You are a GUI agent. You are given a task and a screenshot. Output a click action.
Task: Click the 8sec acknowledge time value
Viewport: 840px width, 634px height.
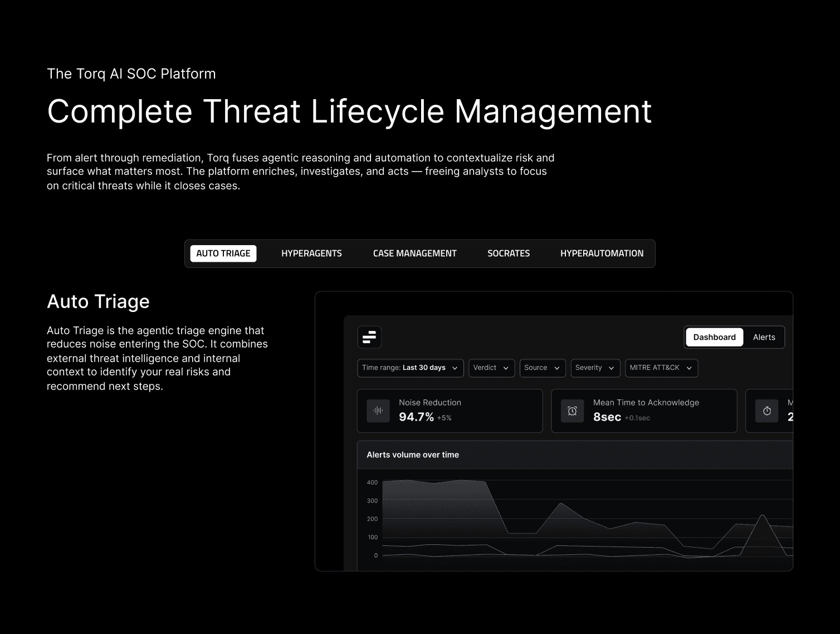607,417
